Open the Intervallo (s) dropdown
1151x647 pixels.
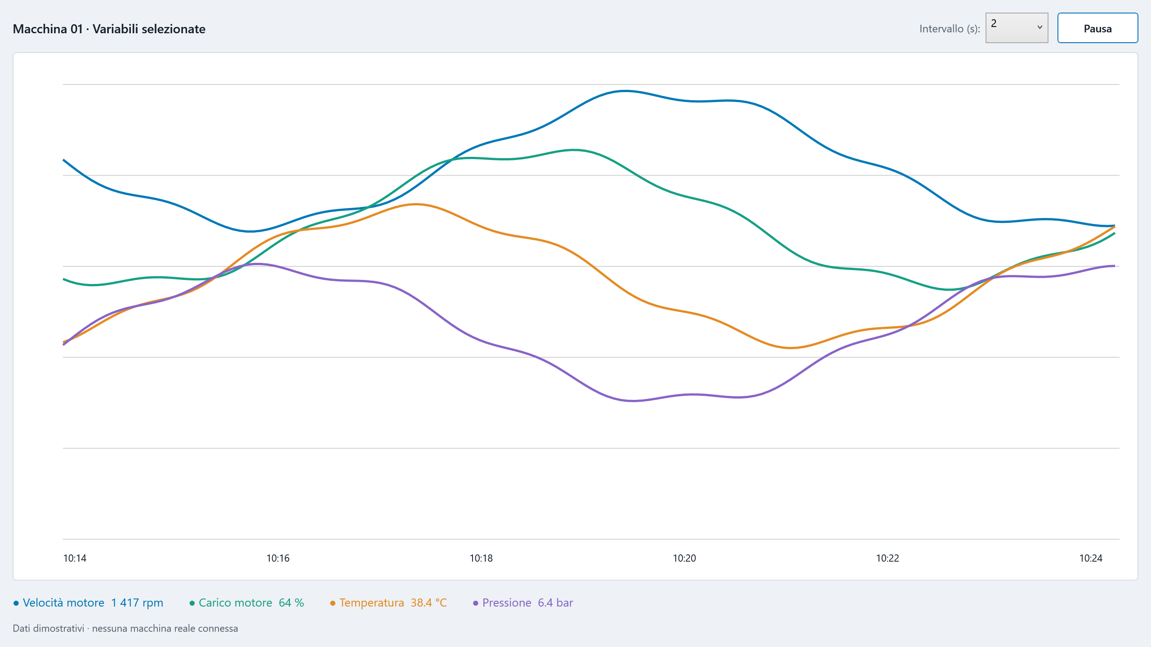point(1017,28)
